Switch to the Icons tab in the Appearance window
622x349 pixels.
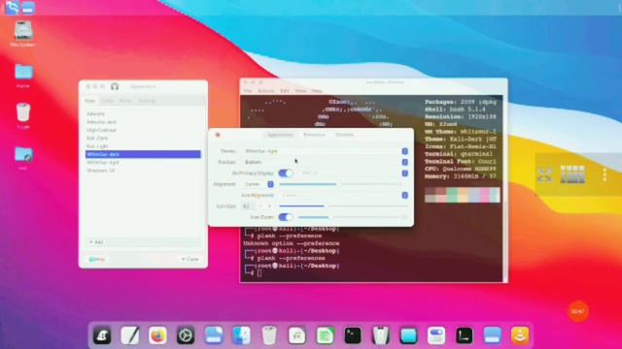tap(107, 101)
